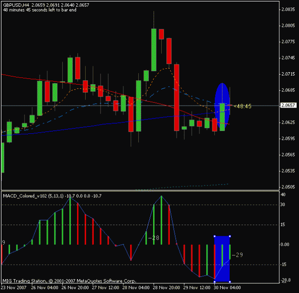The height and width of the screenshot is (293, 299).
Task: Click the MACD scale value 40
Action: 283,195
